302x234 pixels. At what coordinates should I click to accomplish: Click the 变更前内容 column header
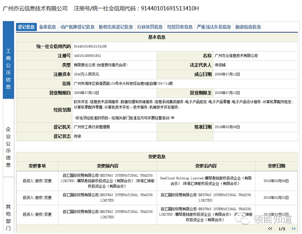108,166
